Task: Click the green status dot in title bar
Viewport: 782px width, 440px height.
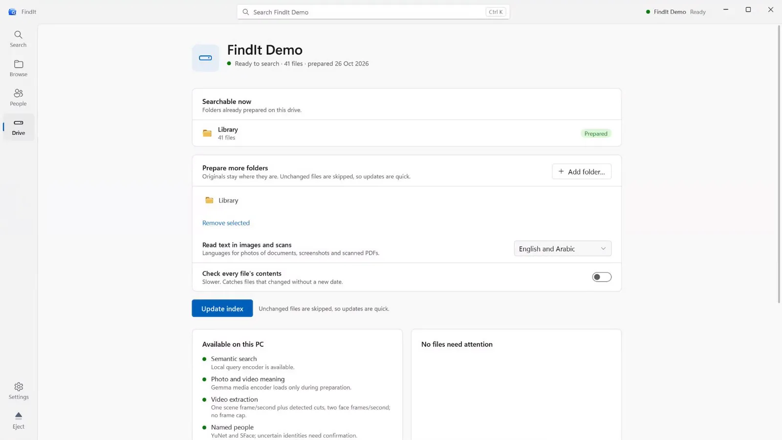Action: point(648,12)
